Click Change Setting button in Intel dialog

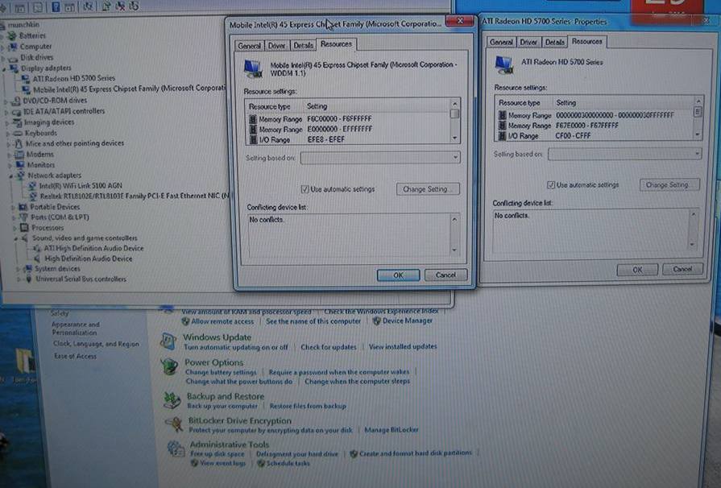coord(428,189)
